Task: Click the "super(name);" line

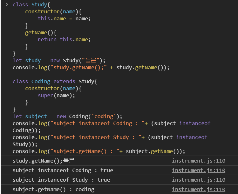Action: click(x=57, y=95)
